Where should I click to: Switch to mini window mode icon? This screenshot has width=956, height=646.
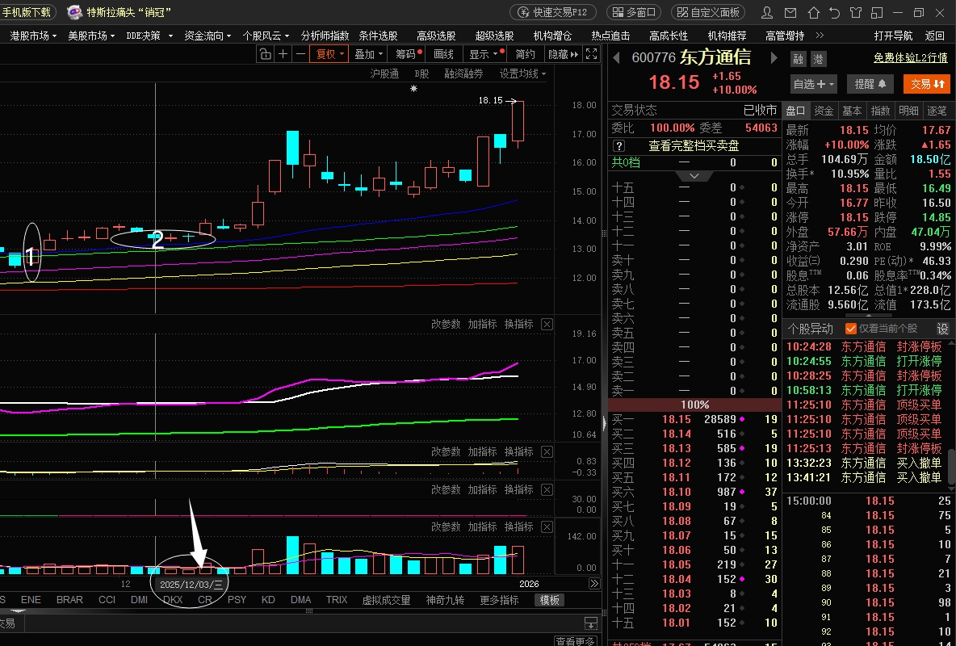[x=878, y=12]
